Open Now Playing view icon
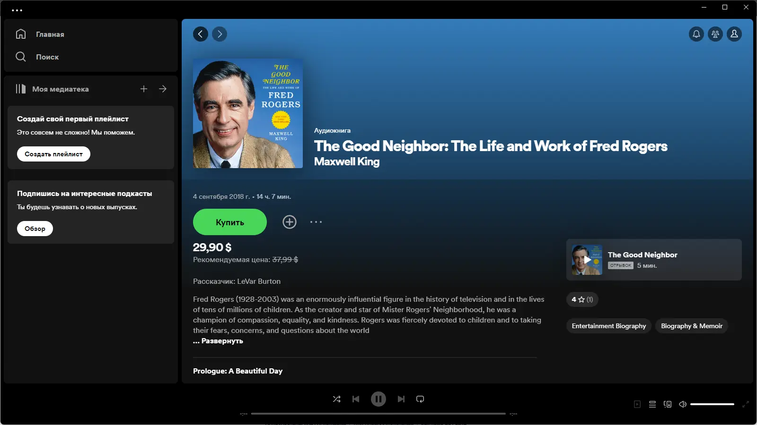The width and height of the screenshot is (757, 425). (637, 404)
